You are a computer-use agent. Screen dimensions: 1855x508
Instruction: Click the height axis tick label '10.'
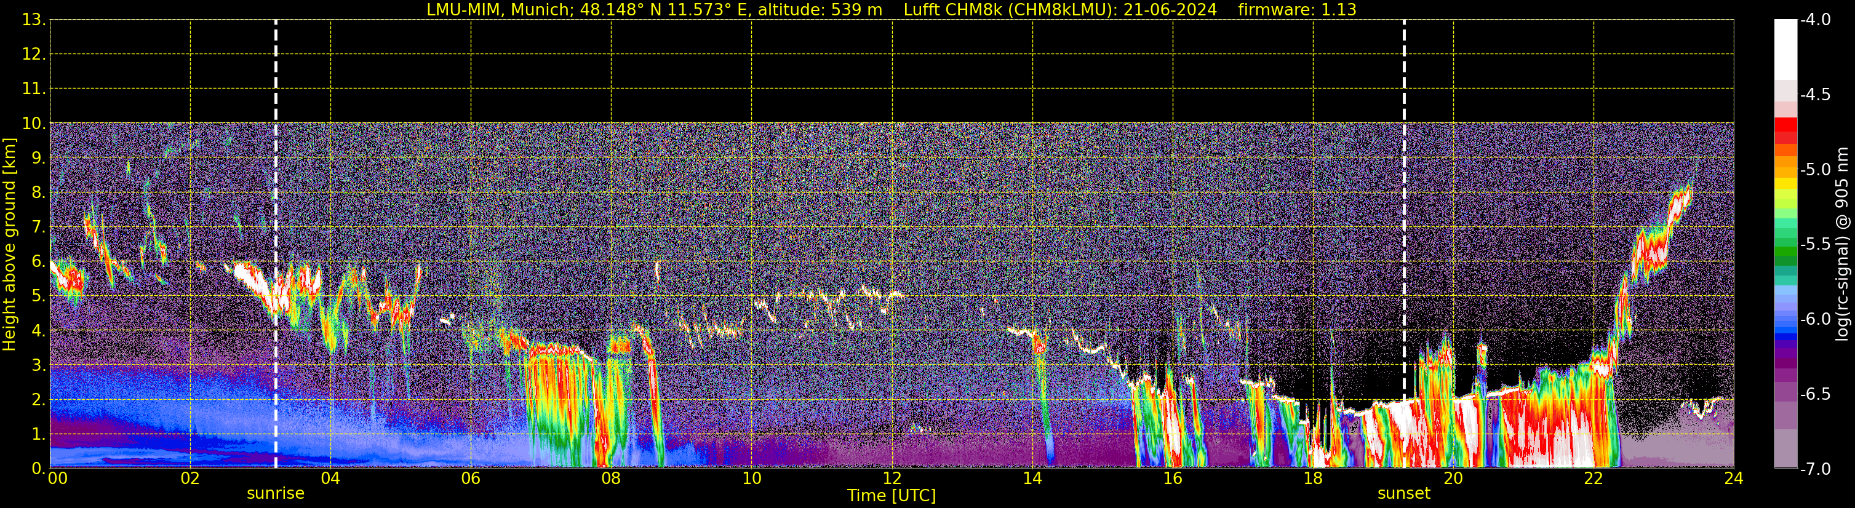33,124
